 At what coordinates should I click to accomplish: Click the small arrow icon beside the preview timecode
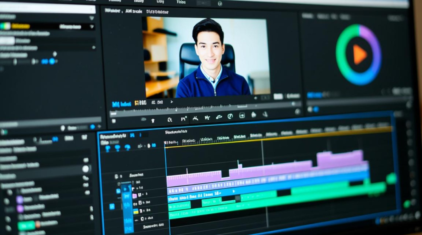pos(171,102)
